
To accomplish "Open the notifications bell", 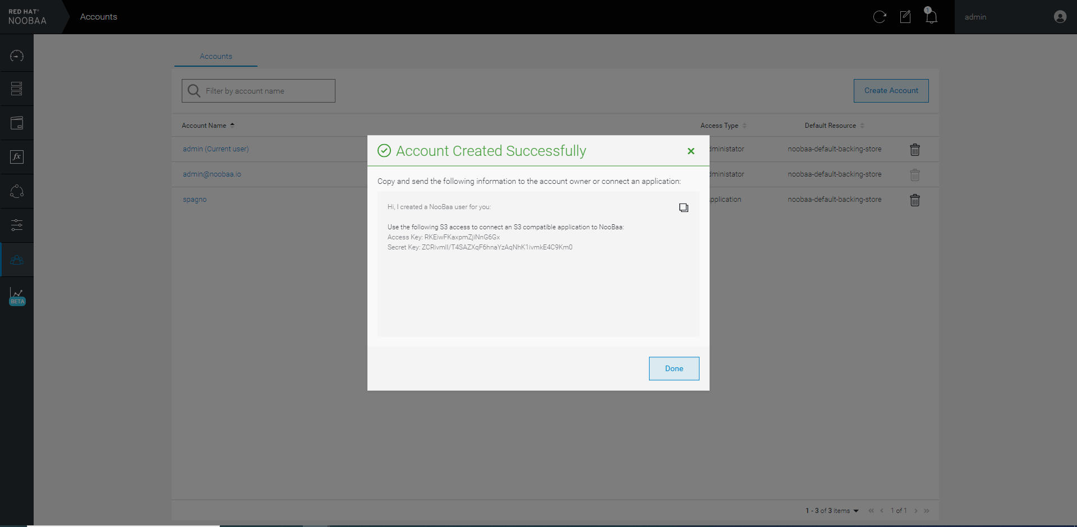I will click(931, 17).
